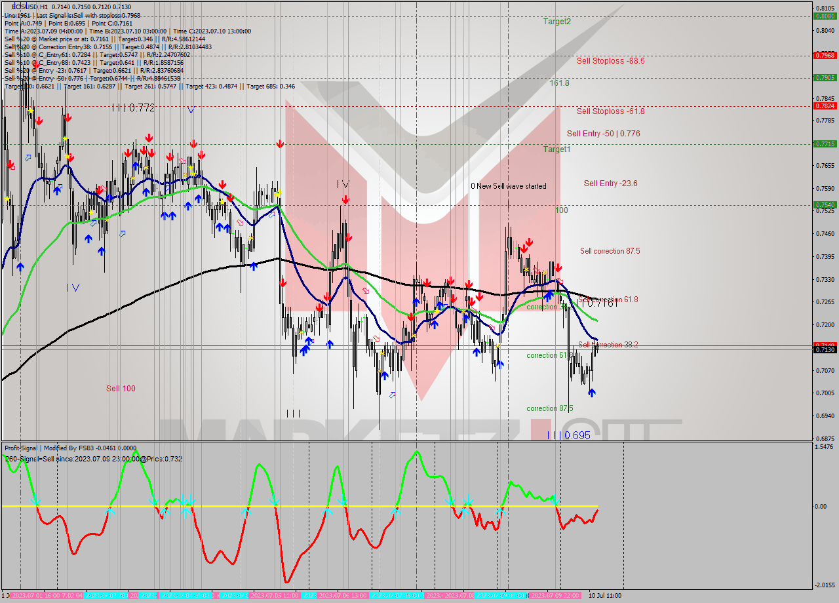Viewport: 839px width, 603px height.
Task: Click the blue up arrow below latest candles
Action: 592,392
